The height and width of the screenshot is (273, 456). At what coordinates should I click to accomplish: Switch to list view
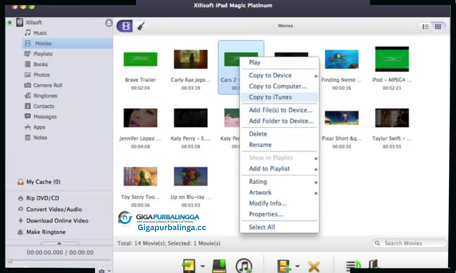pyautogui.click(x=426, y=27)
